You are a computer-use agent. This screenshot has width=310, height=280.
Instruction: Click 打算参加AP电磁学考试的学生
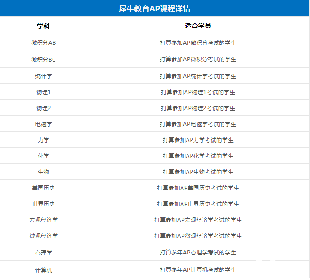[198, 124]
